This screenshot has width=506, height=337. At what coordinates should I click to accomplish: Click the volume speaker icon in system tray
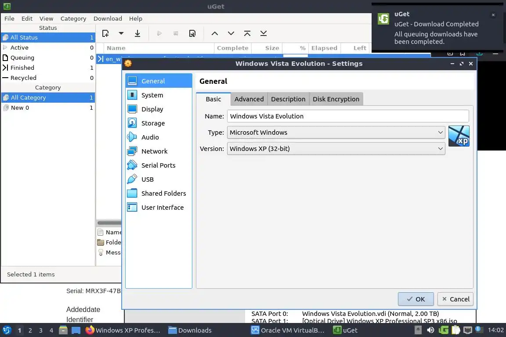click(x=430, y=330)
